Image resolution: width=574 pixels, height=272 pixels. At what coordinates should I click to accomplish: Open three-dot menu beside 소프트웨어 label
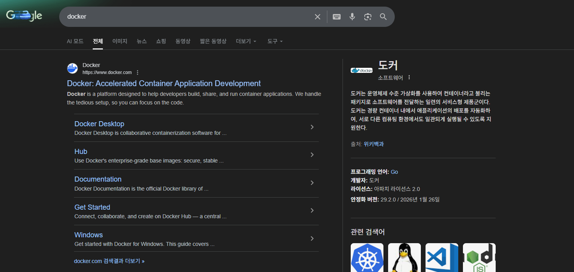[x=409, y=77]
